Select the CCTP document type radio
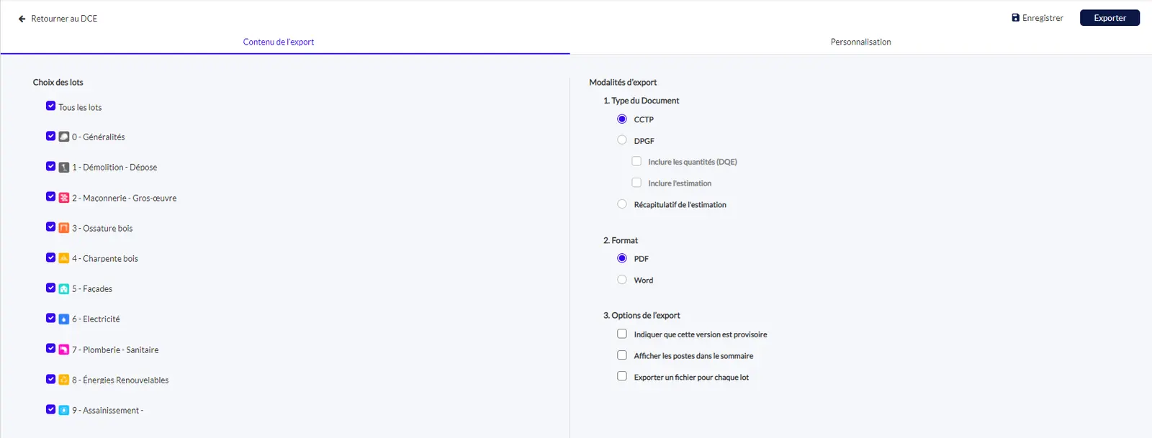The width and height of the screenshot is (1152, 438). click(x=622, y=119)
